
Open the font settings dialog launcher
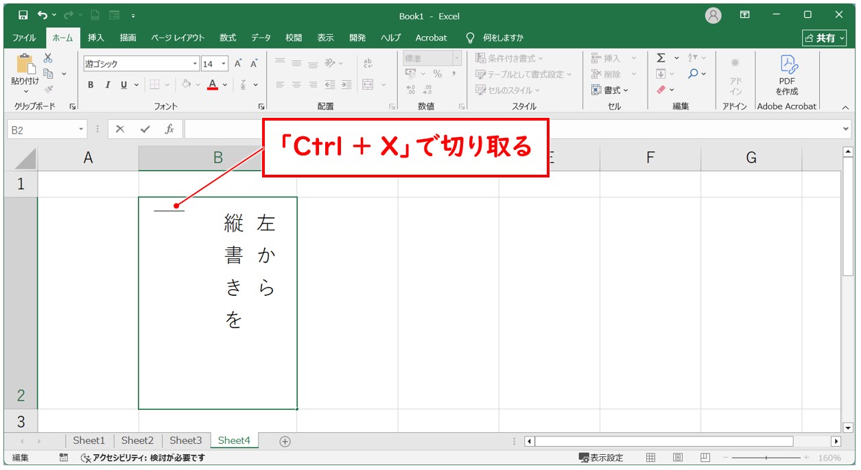pos(261,107)
